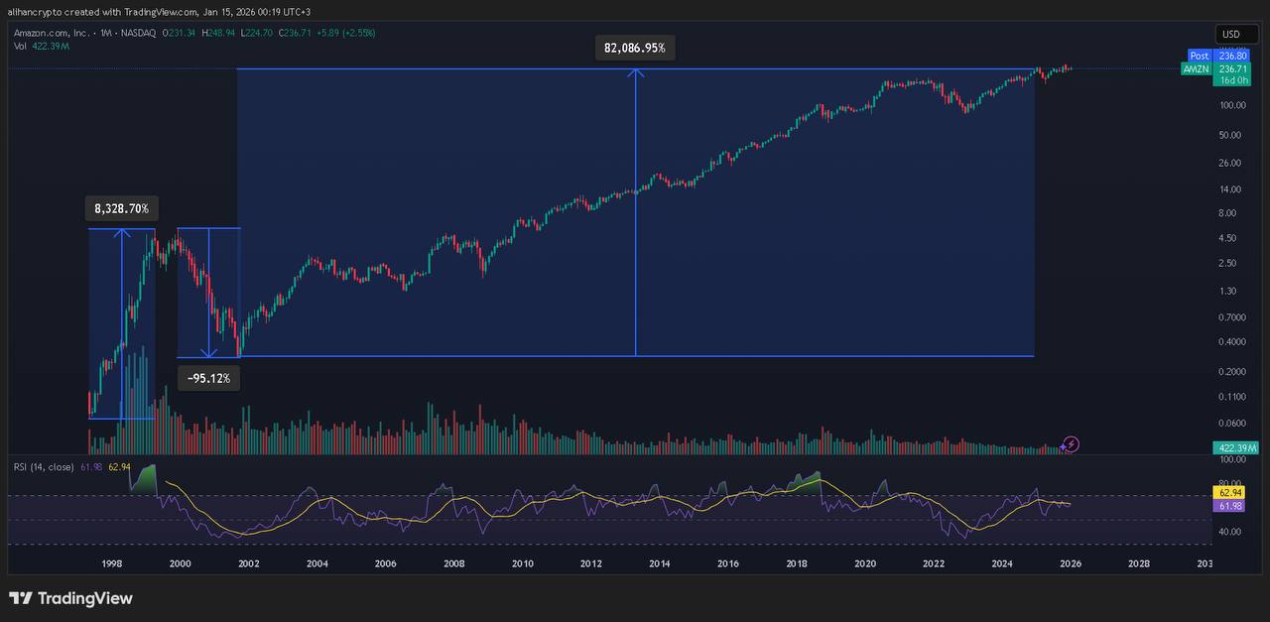
Task: Click the blue Post market price label
Action: tap(1200, 57)
